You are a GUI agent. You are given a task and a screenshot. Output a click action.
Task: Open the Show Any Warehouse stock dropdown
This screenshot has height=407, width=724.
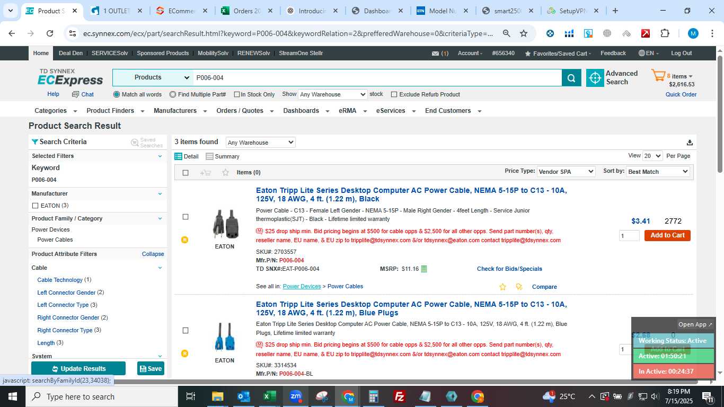click(332, 94)
